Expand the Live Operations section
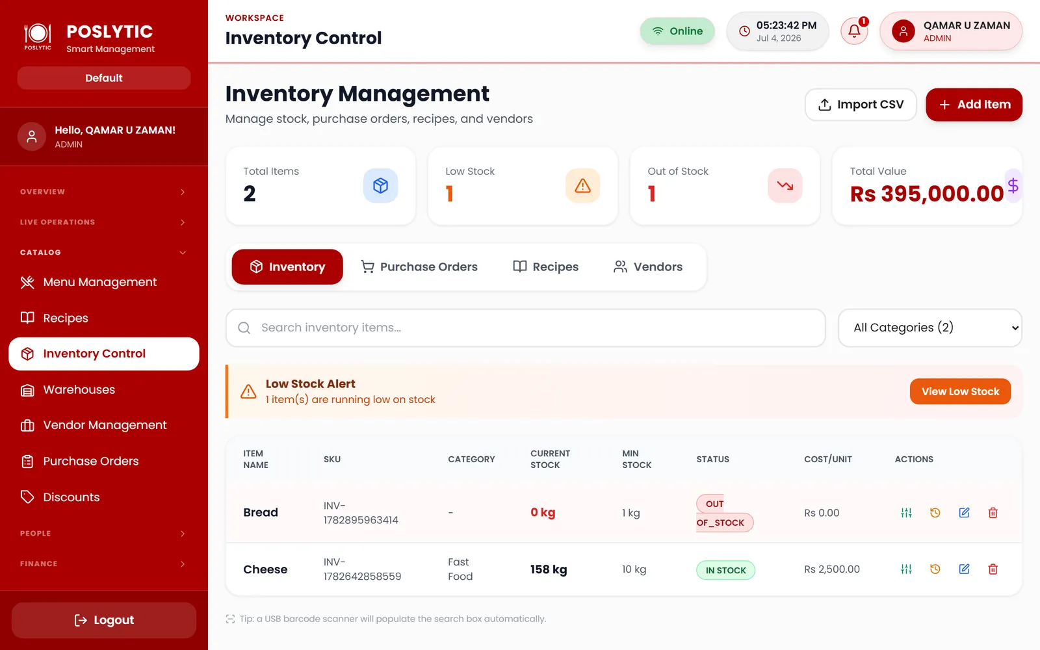The height and width of the screenshot is (650, 1040). 104,222
